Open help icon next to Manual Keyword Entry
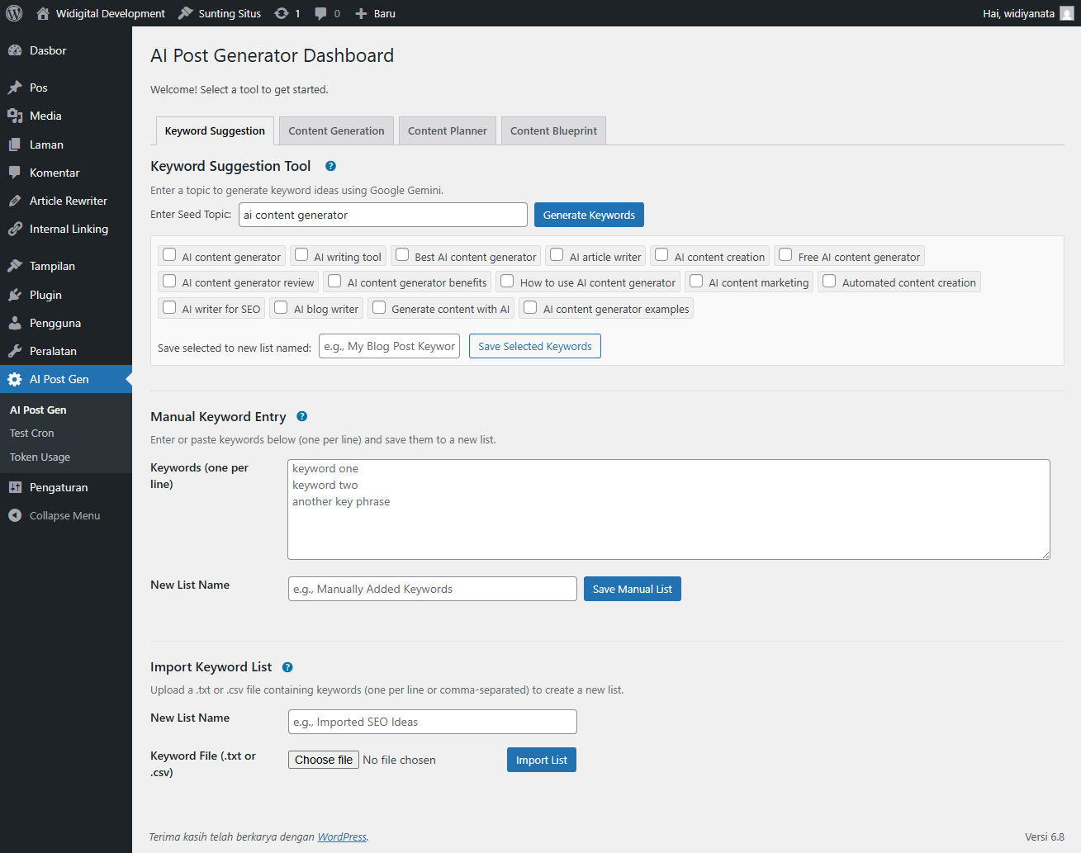 [302, 416]
